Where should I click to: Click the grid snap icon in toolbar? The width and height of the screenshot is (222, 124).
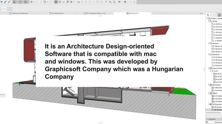[32, 2]
